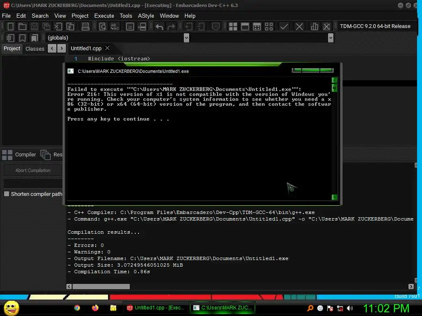Click the Print toolbar icon
Viewport: 422px width, 316px height.
(x=85, y=26)
